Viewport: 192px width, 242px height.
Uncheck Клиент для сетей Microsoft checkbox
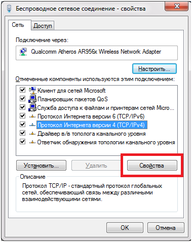tap(22, 90)
